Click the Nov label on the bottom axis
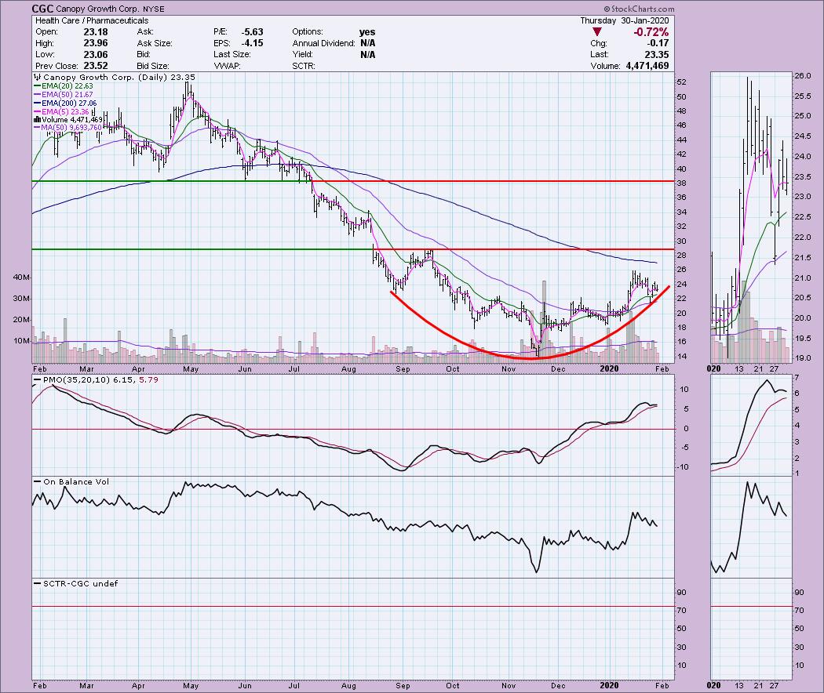The image size is (824, 693). pos(509,686)
